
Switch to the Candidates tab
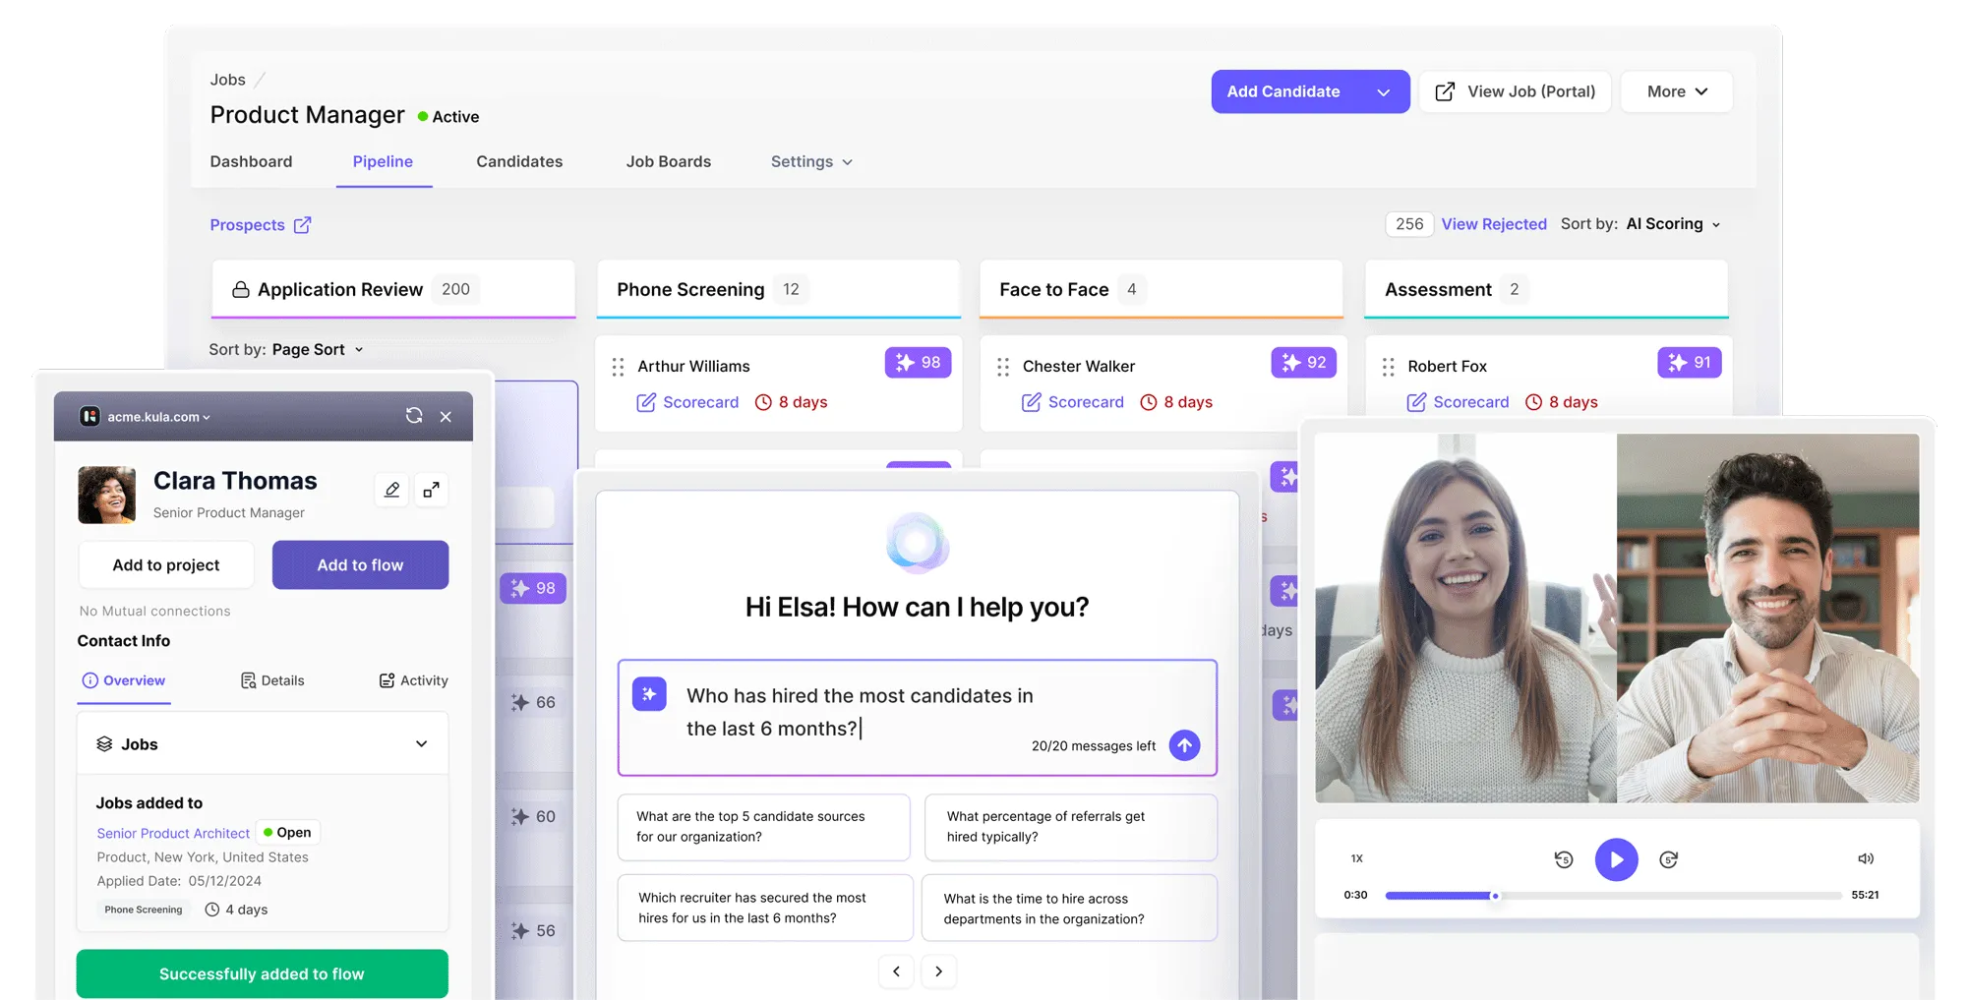[x=519, y=161]
